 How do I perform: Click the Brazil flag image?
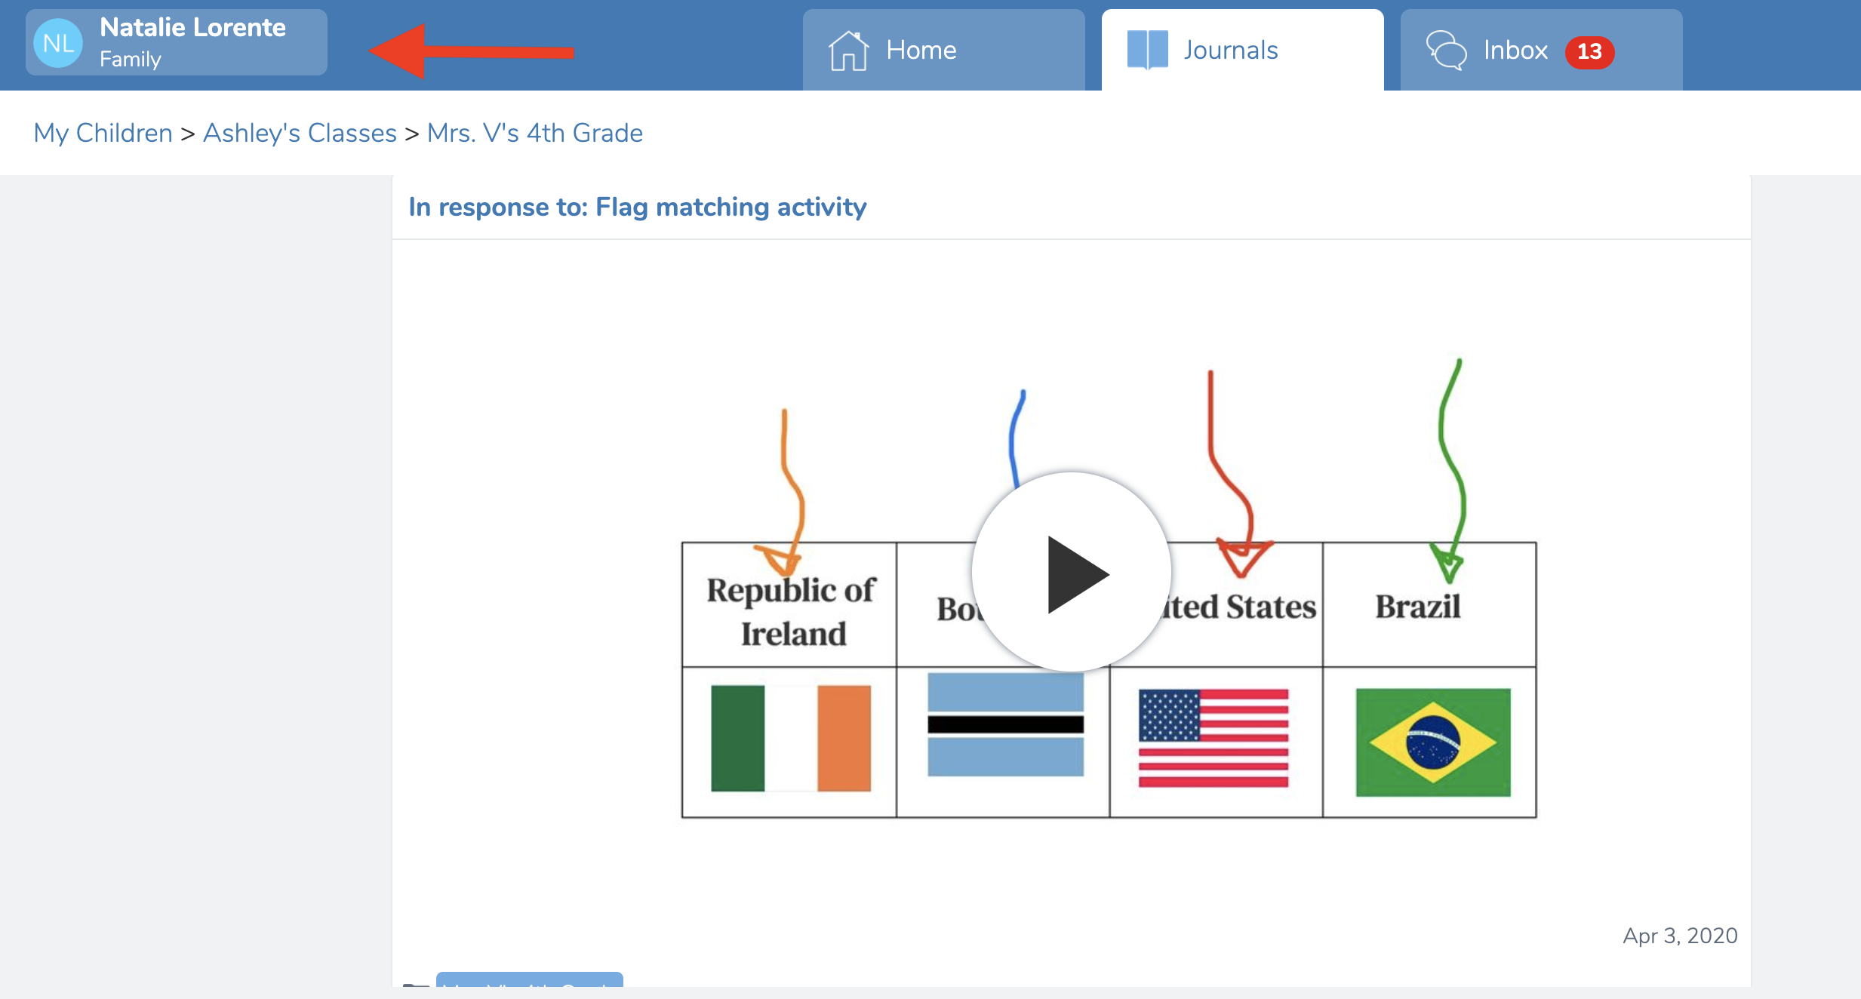tap(1432, 742)
